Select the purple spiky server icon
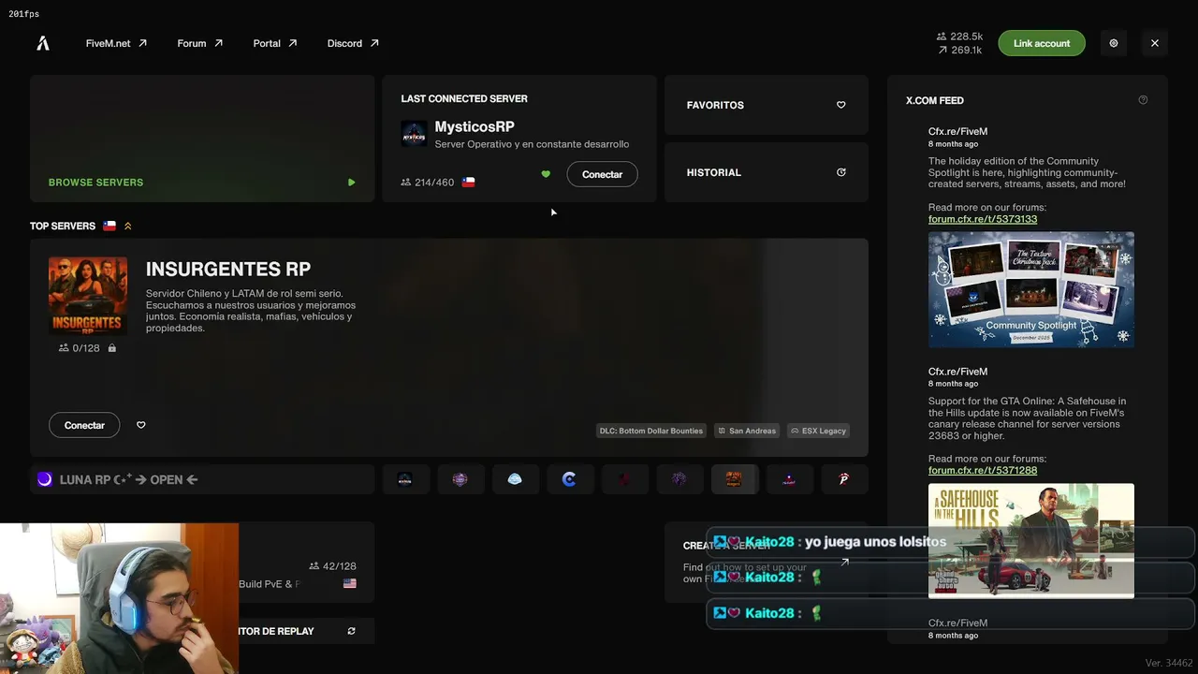 tap(679, 479)
